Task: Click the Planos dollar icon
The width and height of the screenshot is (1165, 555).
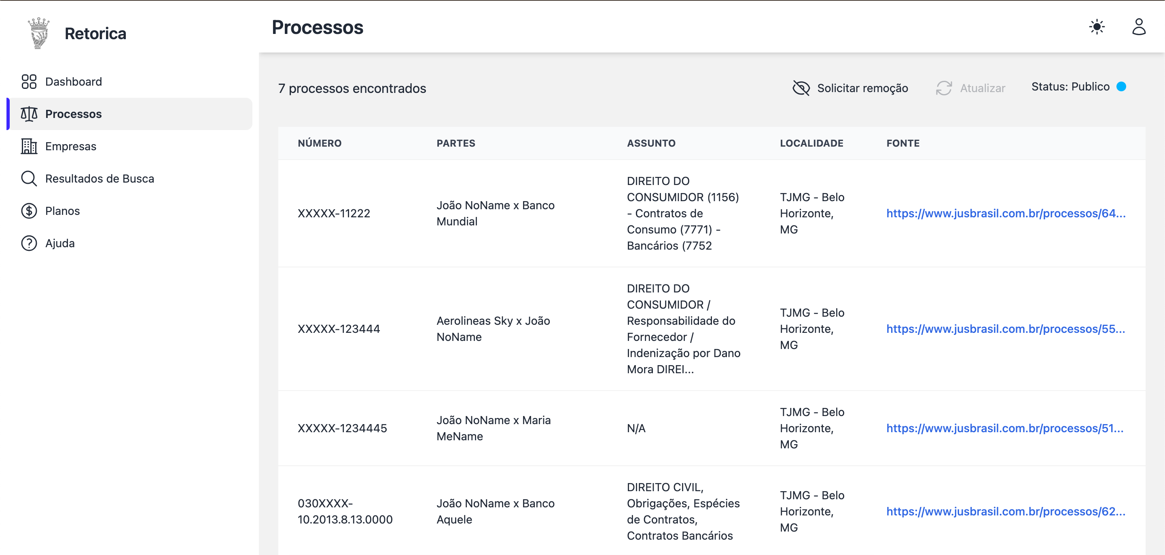Action: pyautogui.click(x=29, y=211)
